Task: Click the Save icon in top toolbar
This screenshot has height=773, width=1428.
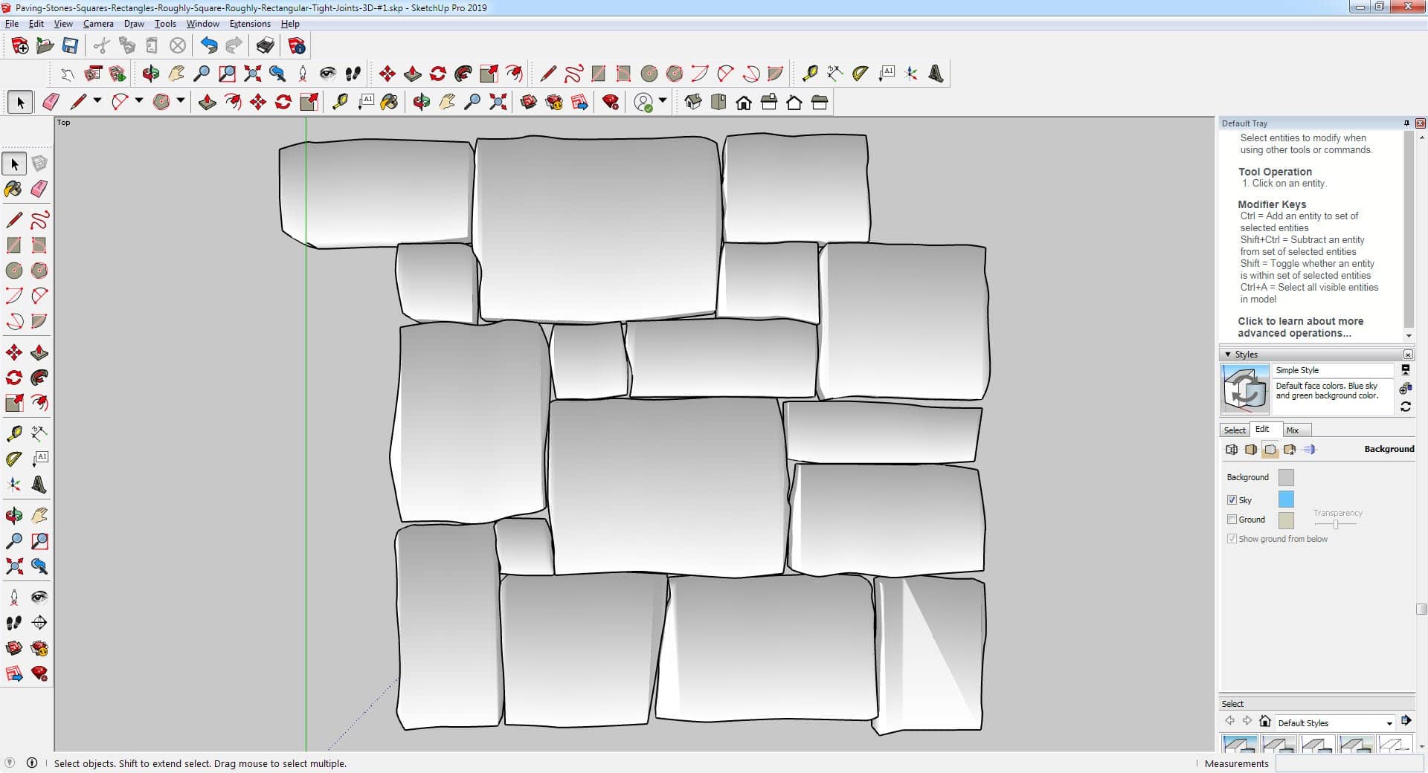Action: [70, 46]
